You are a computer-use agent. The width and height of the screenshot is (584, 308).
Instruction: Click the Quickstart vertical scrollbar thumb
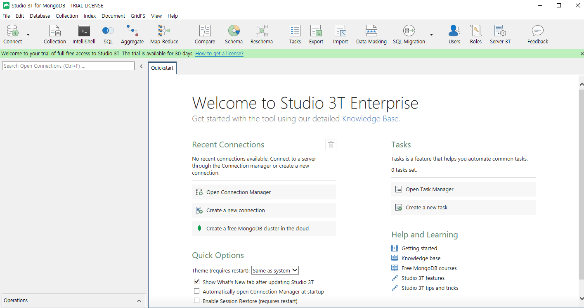tap(581, 184)
